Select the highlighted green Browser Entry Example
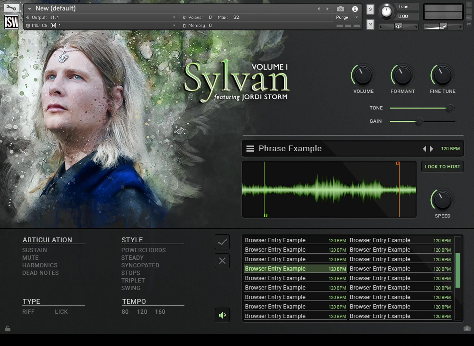 click(x=295, y=269)
